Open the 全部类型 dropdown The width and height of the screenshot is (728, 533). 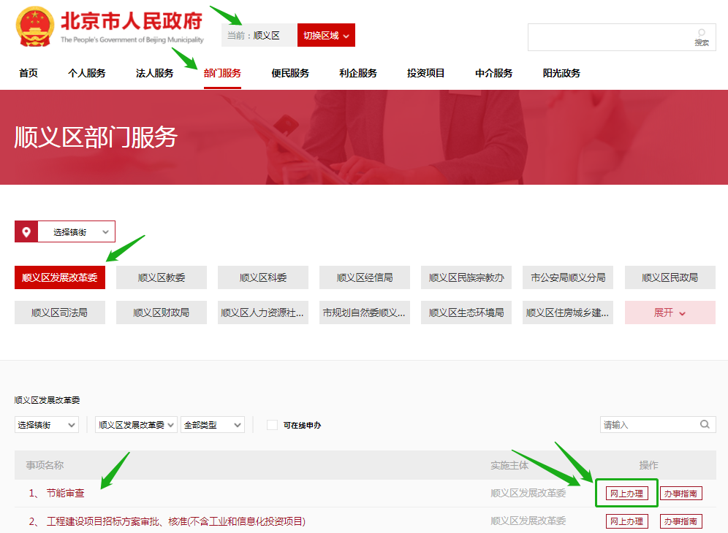click(x=213, y=425)
